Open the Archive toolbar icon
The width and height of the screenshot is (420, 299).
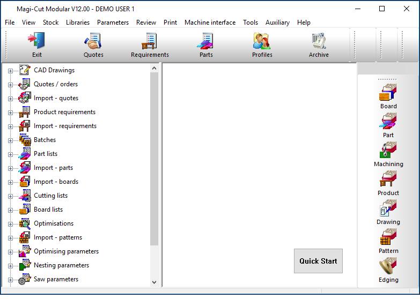click(x=319, y=40)
